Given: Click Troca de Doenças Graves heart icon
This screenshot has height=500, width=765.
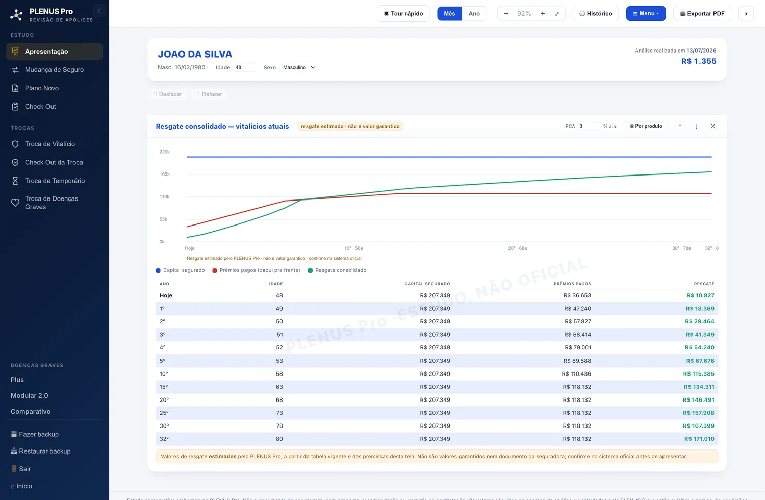Looking at the screenshot, I should [15, 203].
